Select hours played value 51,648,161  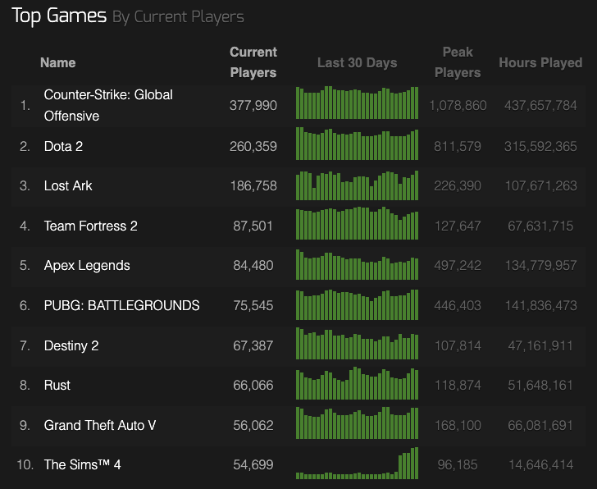540,385
